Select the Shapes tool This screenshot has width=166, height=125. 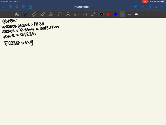[x=51, y=14]
